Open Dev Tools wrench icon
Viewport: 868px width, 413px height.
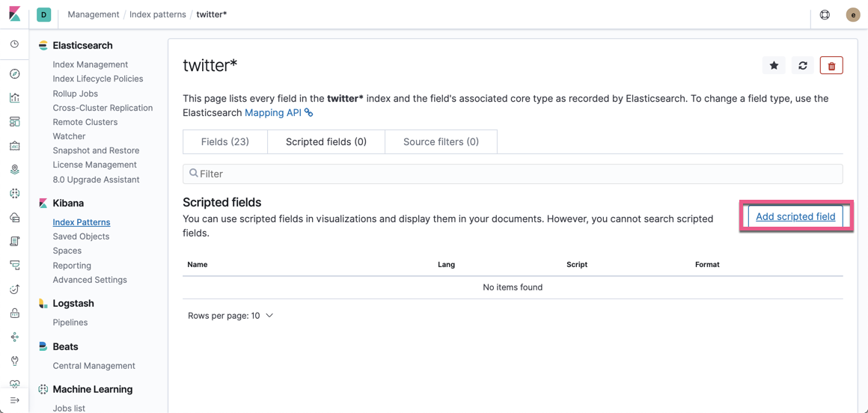tap(15, 361)
